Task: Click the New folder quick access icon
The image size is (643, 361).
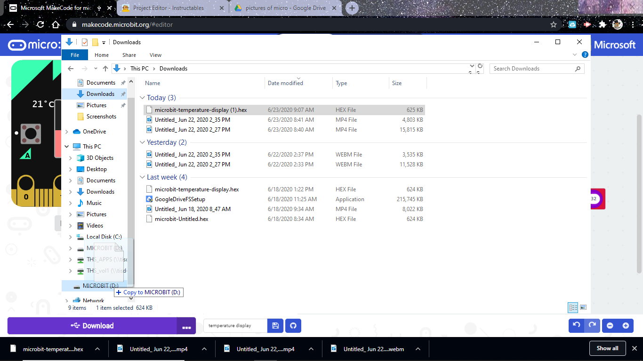Action: [95, 42]
